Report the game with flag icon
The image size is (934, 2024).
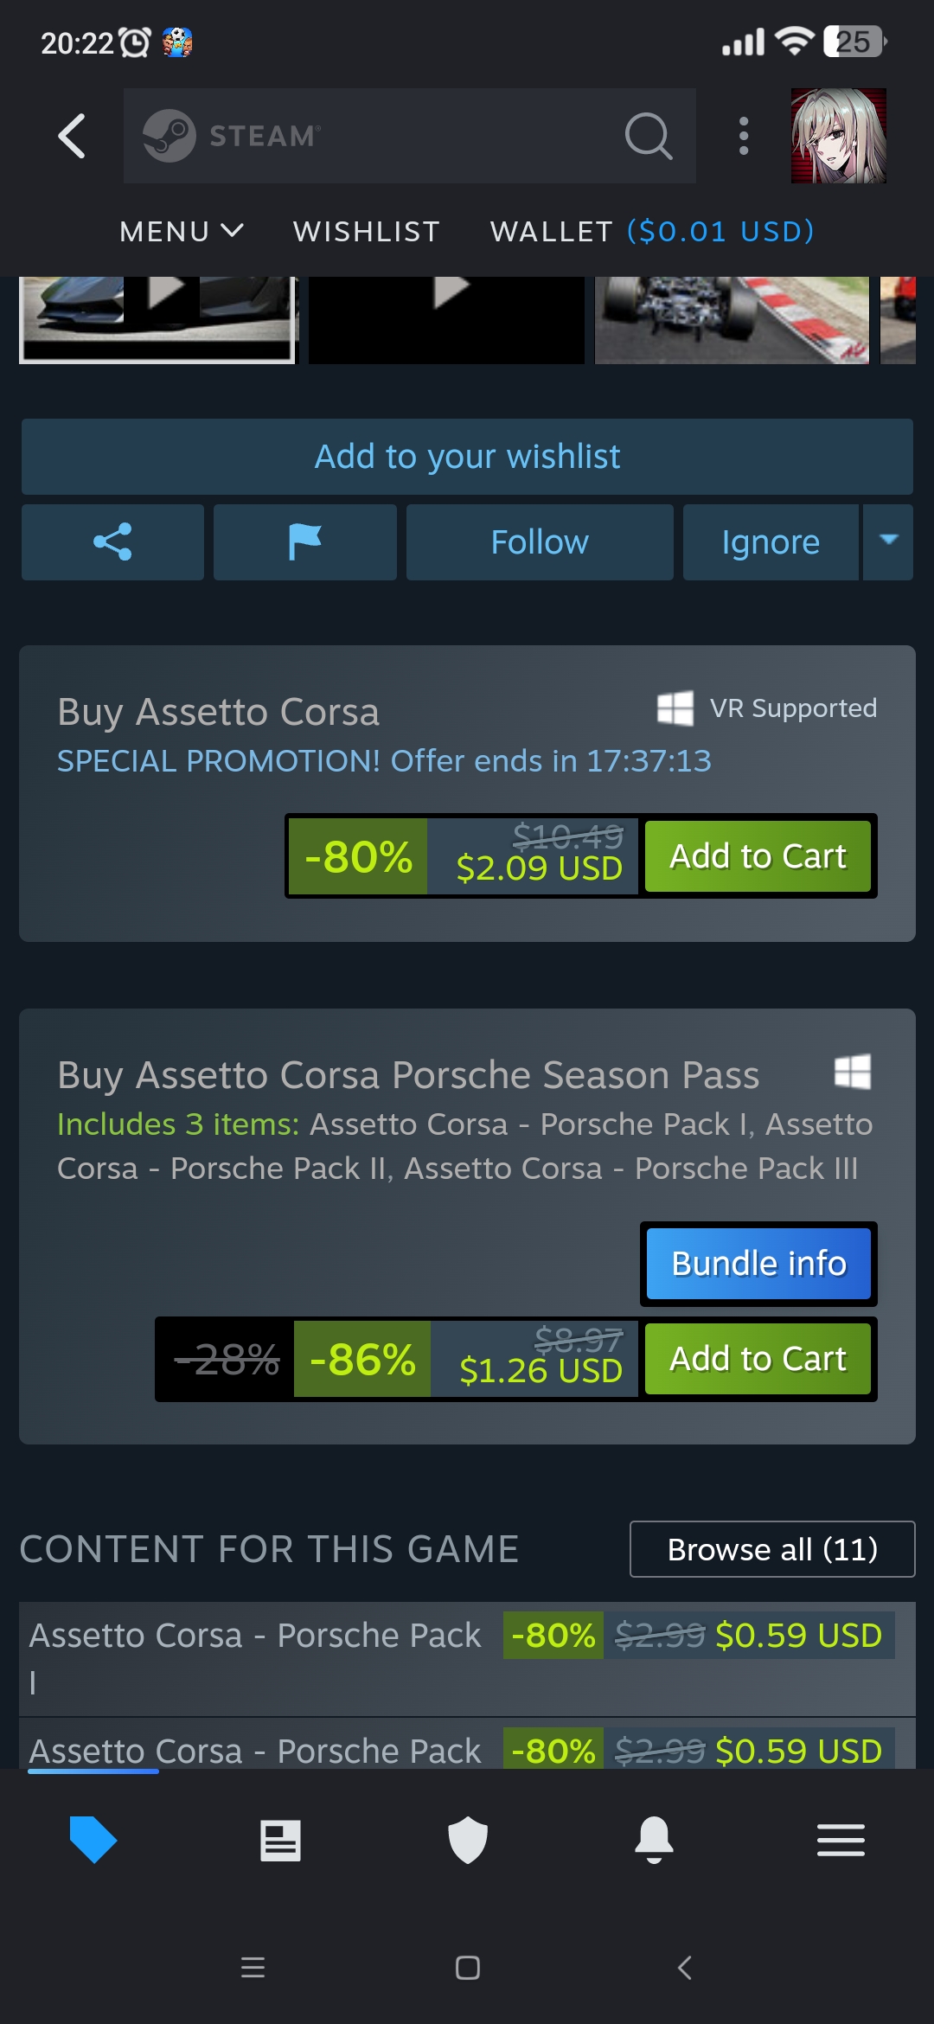[x=304, y=542]
